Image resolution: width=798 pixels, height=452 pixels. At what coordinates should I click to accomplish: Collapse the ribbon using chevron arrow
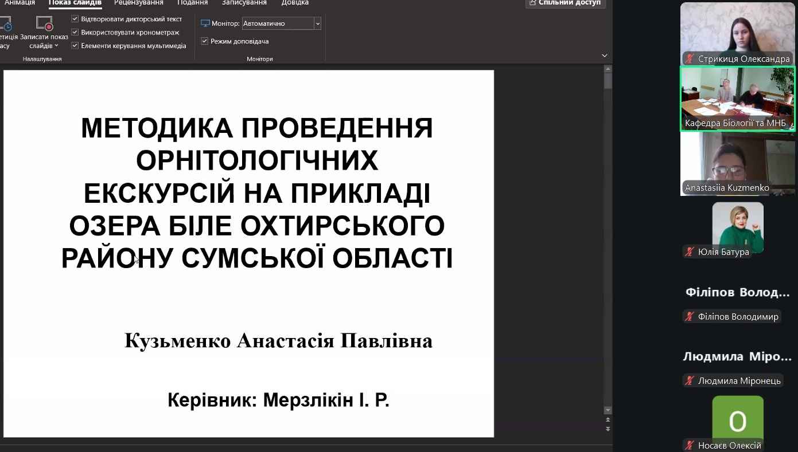(x=604, y=56)
